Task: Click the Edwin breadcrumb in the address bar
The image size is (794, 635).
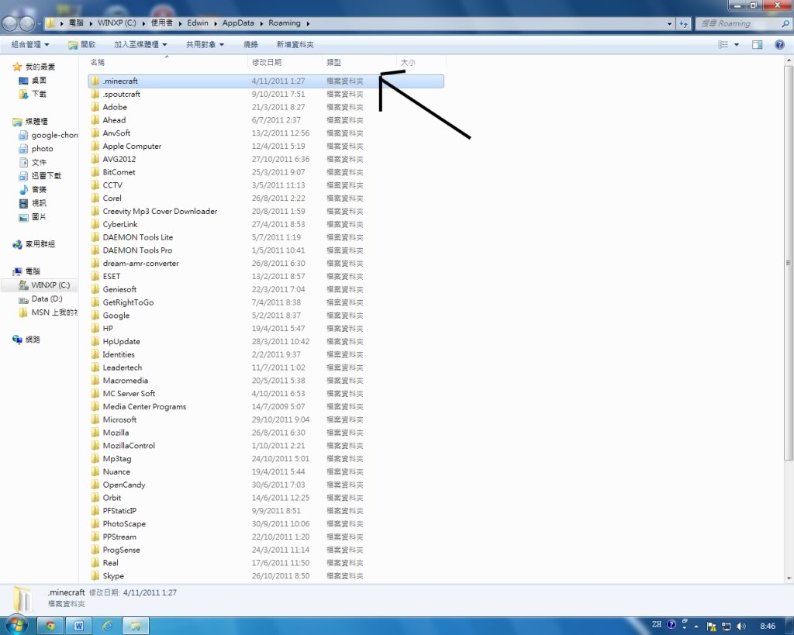Action: pyautogui.click(x=198, y=22)
